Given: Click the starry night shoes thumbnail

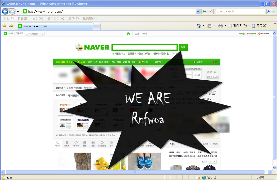Looking at the screenshot, I should [x=144, y=161].
